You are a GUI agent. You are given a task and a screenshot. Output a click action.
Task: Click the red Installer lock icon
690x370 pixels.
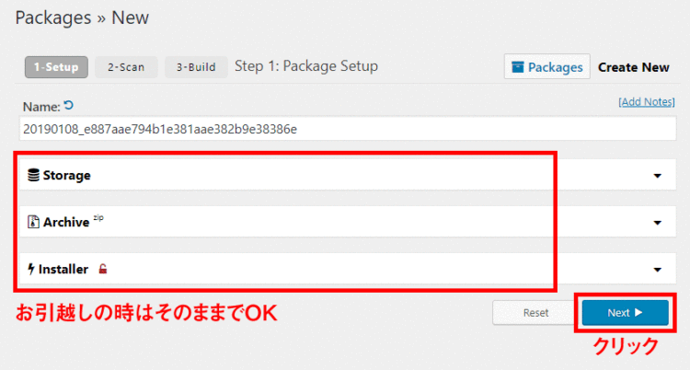[x=103, y=270]
